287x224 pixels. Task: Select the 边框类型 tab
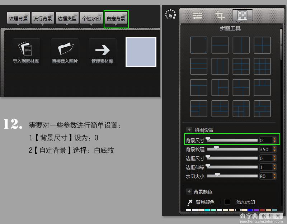tap(67, 18)
